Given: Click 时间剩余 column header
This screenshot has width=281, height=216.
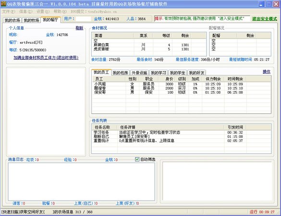Looking at the screenshot, I should click(x=235, y=79).
